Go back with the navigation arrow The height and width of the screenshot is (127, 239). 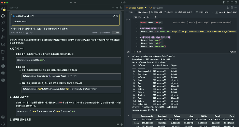coord(71,2)
